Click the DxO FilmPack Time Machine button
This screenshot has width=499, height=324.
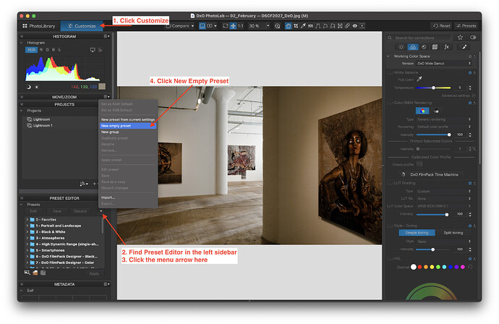432,174
